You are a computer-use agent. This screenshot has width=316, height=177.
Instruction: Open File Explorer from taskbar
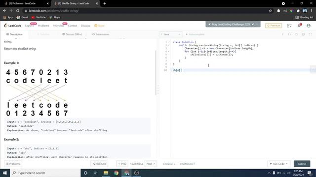tap(106, 173)
